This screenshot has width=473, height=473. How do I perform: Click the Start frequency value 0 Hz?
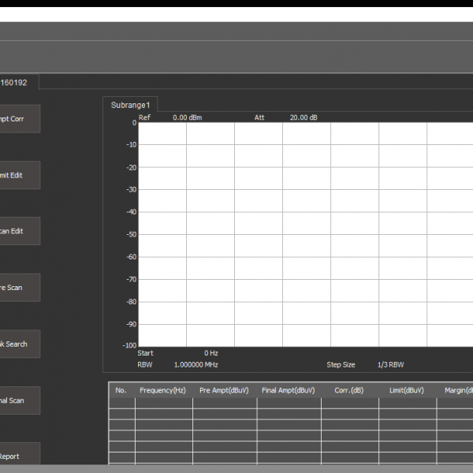tap(210, 353)
